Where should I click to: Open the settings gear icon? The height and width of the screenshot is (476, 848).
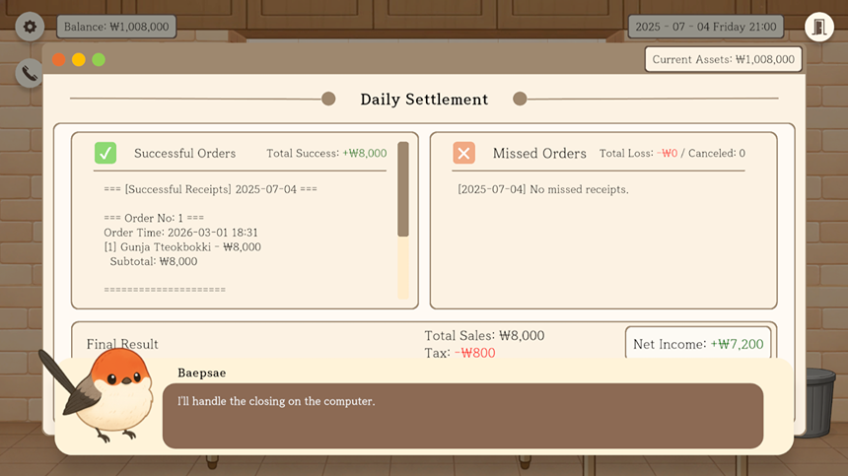click(30, 27)
